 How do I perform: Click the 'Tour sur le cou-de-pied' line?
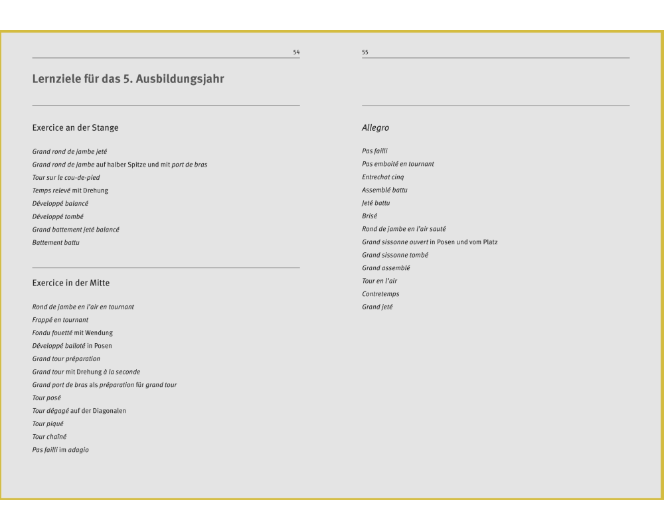[x=66, y=177]
